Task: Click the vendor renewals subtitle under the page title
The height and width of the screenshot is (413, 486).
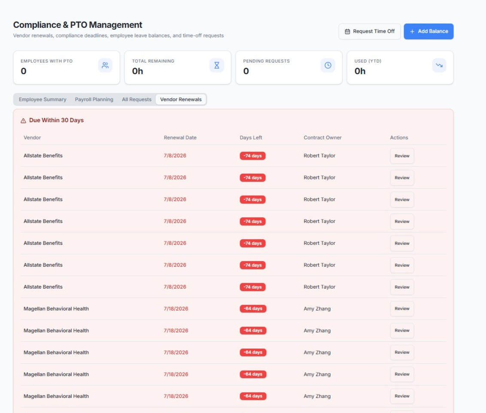Action: tap(118, 36)
